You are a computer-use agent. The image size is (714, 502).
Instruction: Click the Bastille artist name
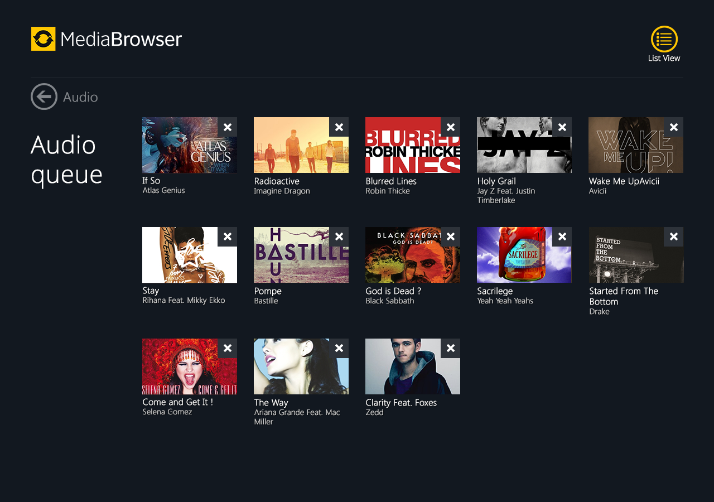click(266, 301)
